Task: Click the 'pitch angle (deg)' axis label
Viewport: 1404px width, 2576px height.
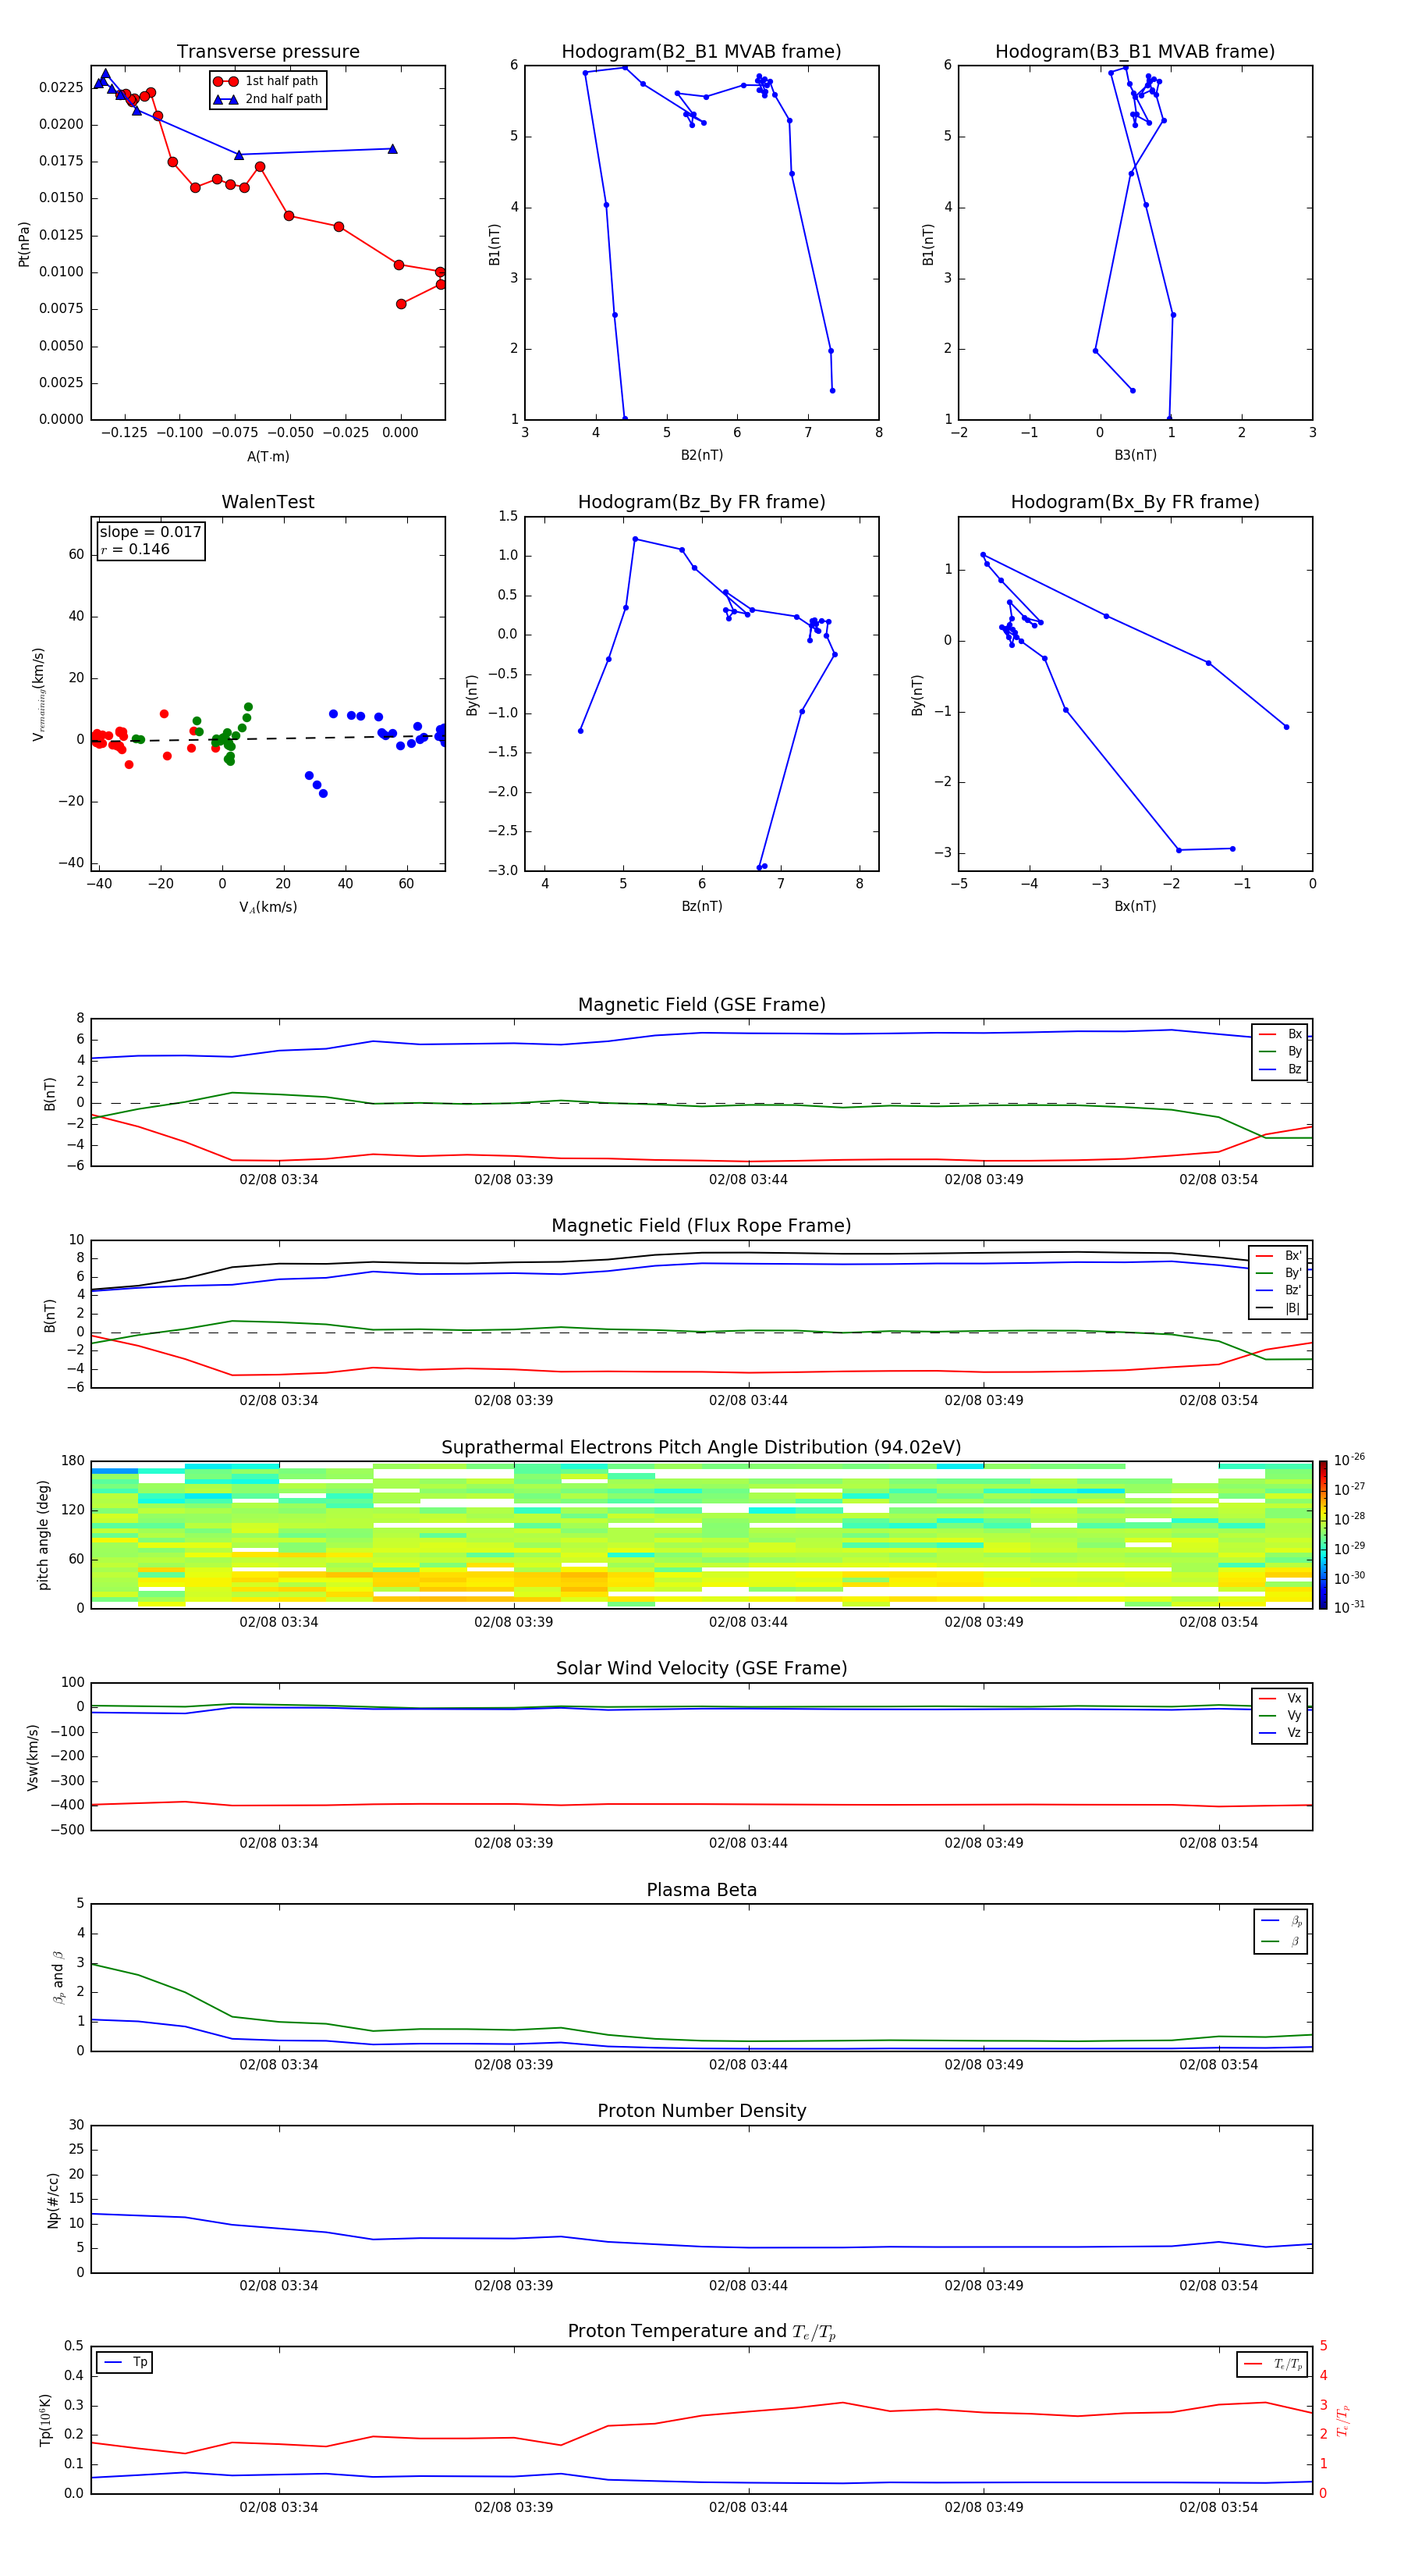Action: click(x=43, y=1535)
